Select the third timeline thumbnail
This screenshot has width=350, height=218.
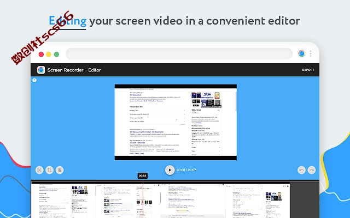point(193,201)
